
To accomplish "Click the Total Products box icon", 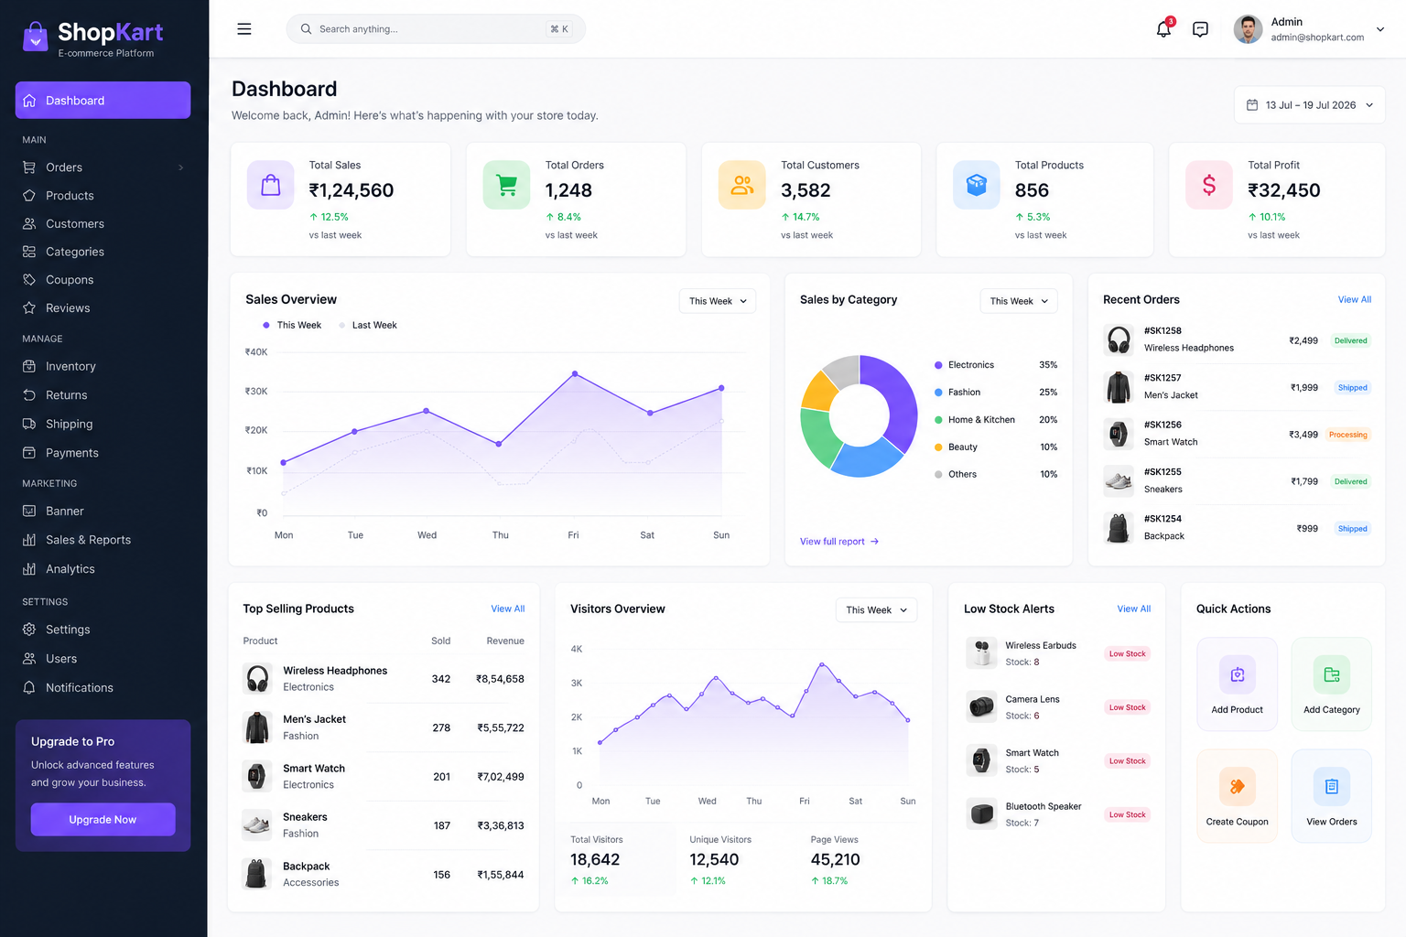I will tap(977, 185).
